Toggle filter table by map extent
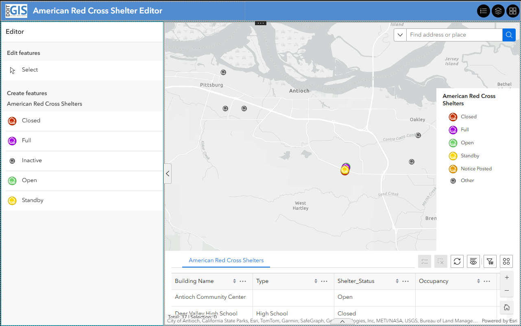521x326 pixels. click(490, 261)
